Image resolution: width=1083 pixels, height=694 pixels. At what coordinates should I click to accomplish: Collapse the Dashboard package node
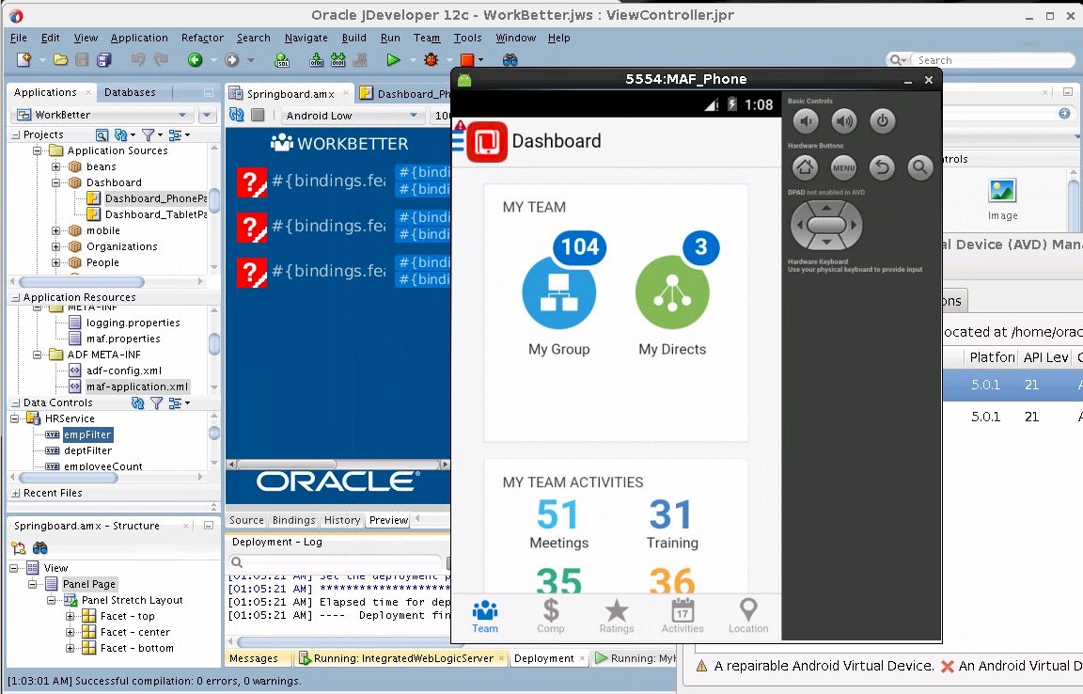56,182
